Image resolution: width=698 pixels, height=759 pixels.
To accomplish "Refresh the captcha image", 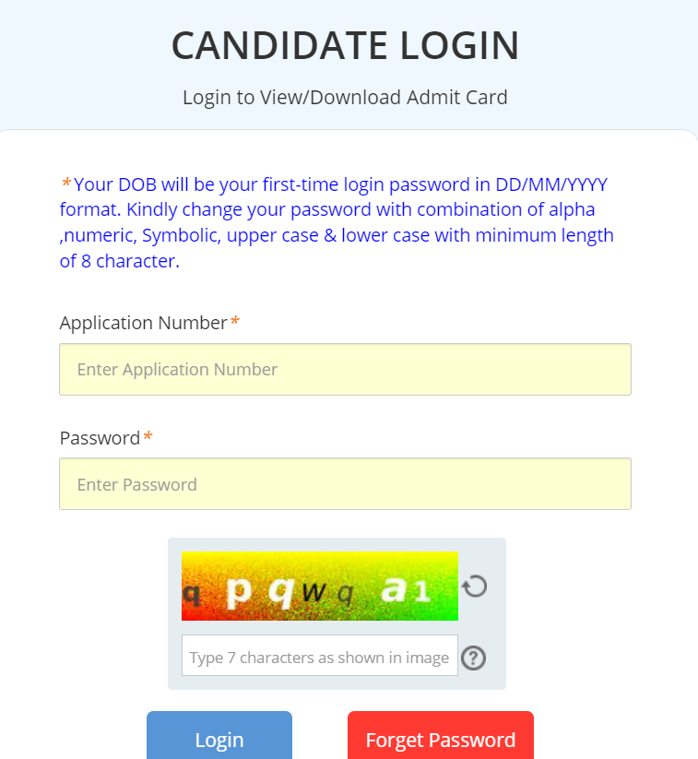I will click(x=474, y=586).
